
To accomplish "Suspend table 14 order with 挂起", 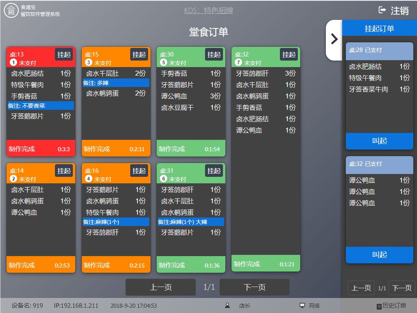I will pos(64,171).
